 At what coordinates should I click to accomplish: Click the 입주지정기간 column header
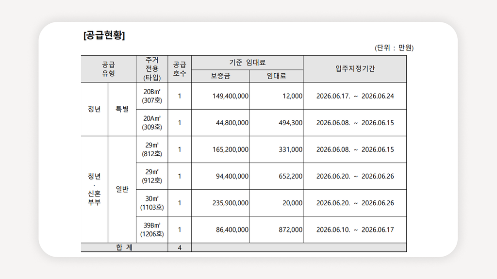(x=355, y=69)
